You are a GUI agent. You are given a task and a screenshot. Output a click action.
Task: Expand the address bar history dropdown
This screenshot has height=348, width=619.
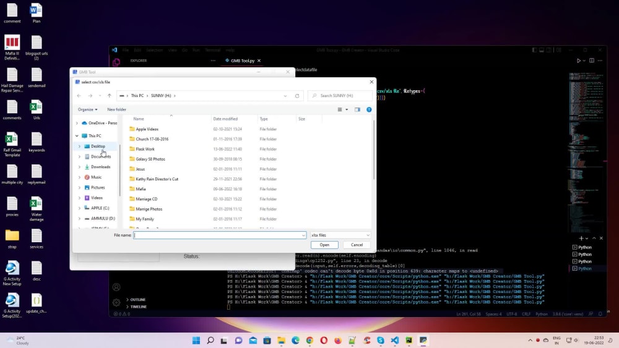(x=285, y=96)
